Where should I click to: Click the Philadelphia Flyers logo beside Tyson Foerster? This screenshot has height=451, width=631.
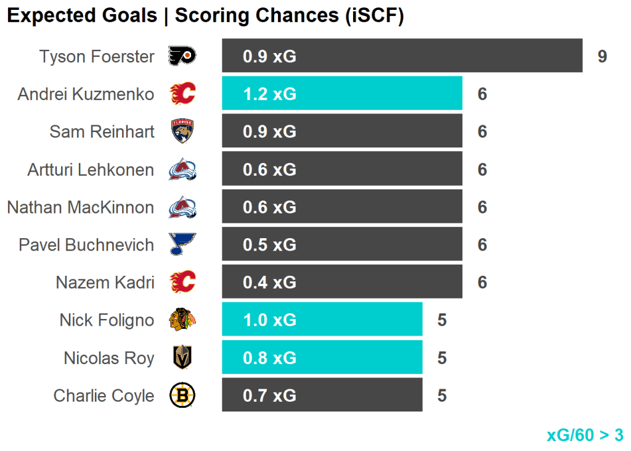coord(182,57)
